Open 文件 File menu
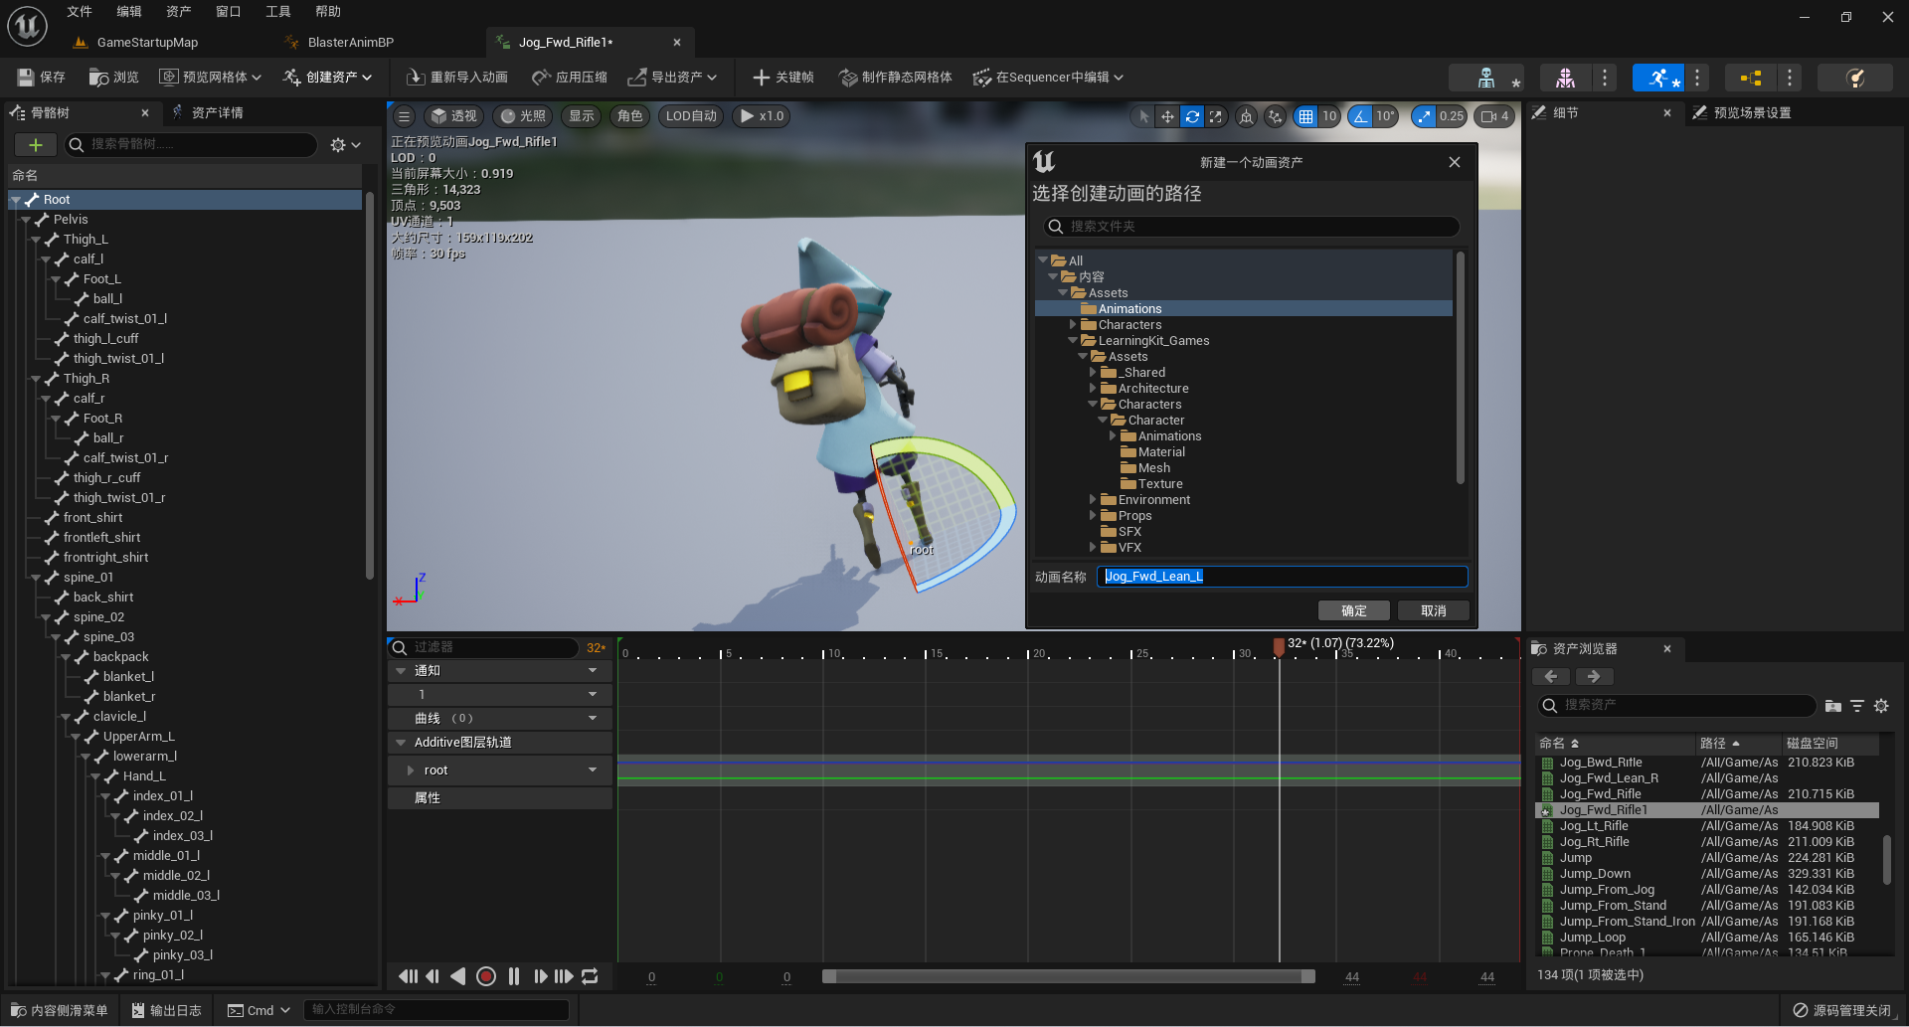 pyautogui.click(x=80, y=12)
